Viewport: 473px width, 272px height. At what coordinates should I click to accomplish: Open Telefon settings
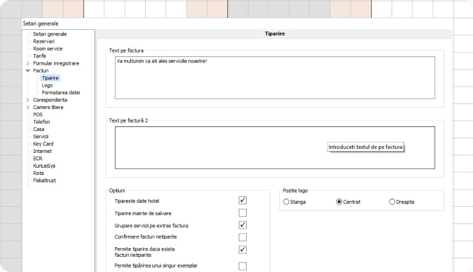[41, 122]
